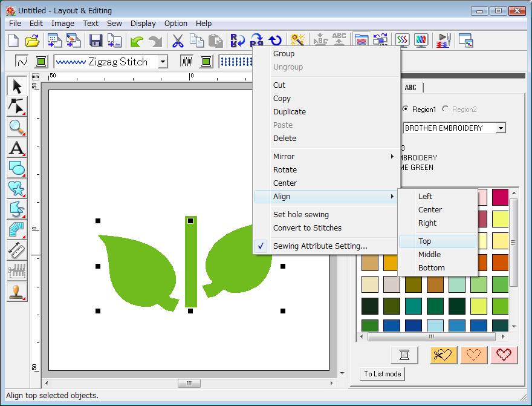Click the thread spool icon below palette

tap(404, 355)
